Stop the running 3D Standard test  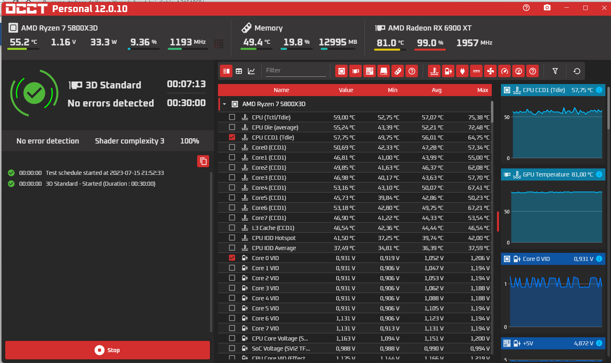(108, 350)
